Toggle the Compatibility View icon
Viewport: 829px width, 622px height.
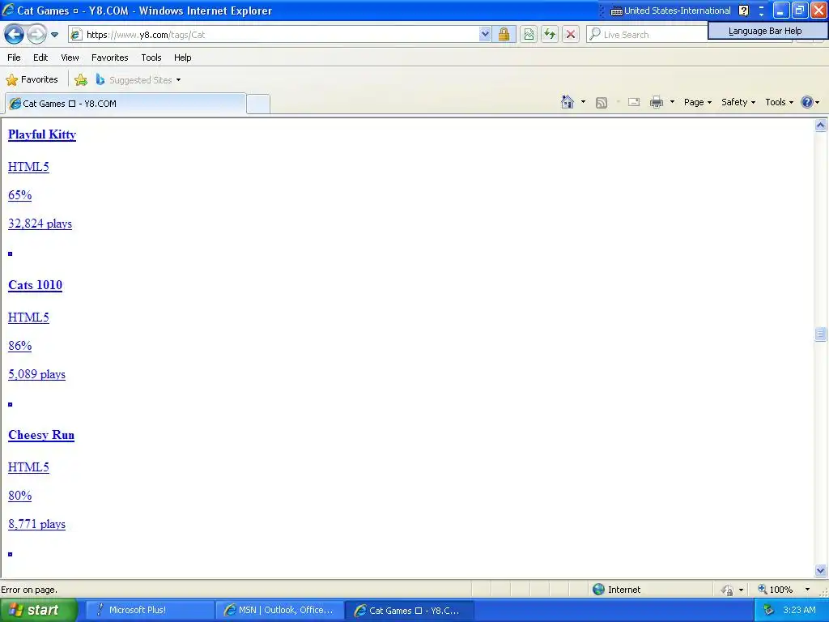(529, 34)
